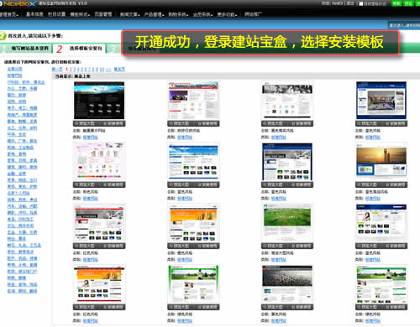Toggle the checkbox in the top-right header
420x327 pixels.
[x=361, y=3]
